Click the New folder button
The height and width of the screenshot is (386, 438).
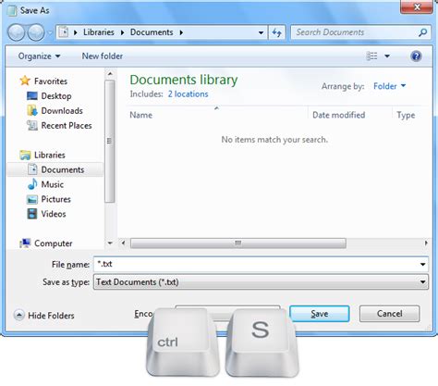(103, 56)
